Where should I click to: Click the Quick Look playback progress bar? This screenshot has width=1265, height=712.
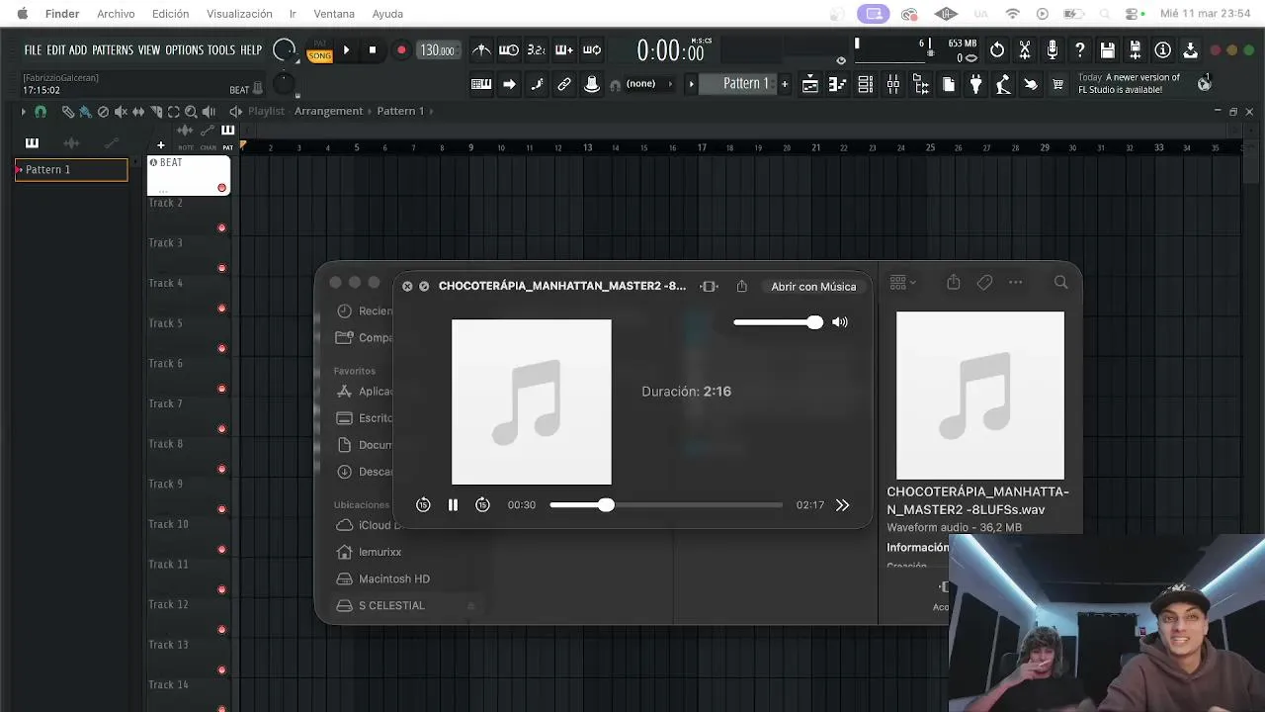coord(666,505)
